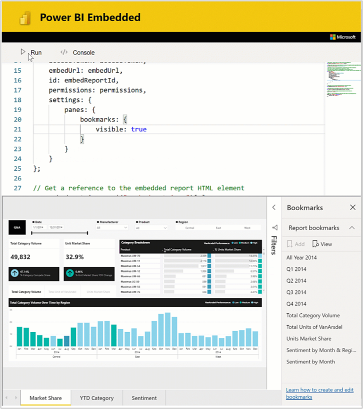Screen dimensions: 363x409
Task: Apply the Q1 2014 bookmark
Action: point(296,269)
